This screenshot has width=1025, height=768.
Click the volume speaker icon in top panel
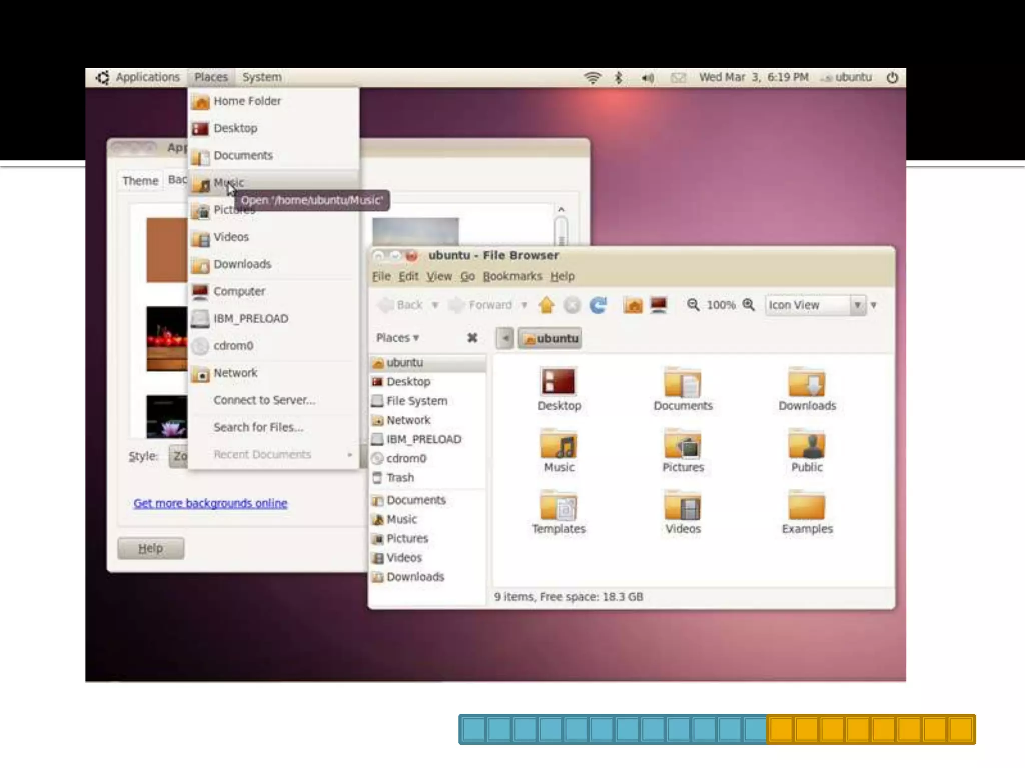[648, 78]
